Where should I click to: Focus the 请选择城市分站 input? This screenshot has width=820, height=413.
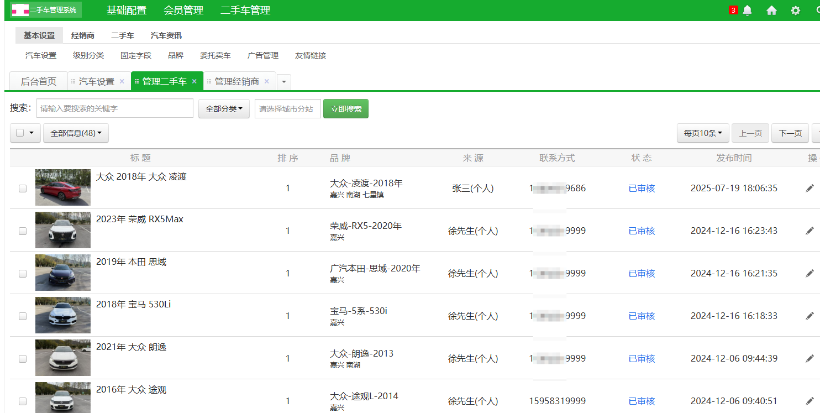click(288, 109)
